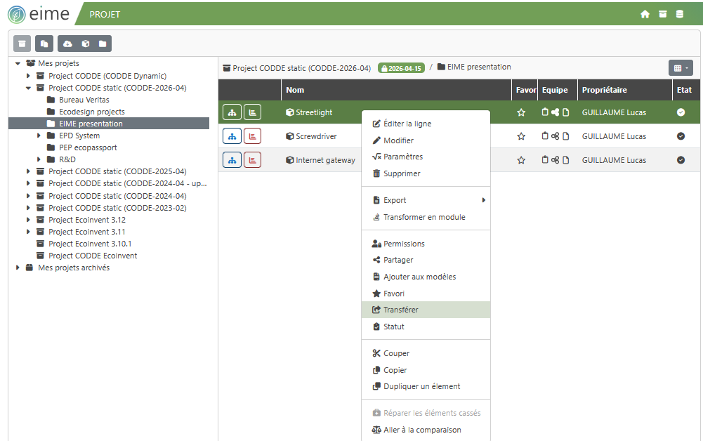This screenshot has width=703, height=441.
Task: Expand Mes projets archivés node
Action: (18, 268)
